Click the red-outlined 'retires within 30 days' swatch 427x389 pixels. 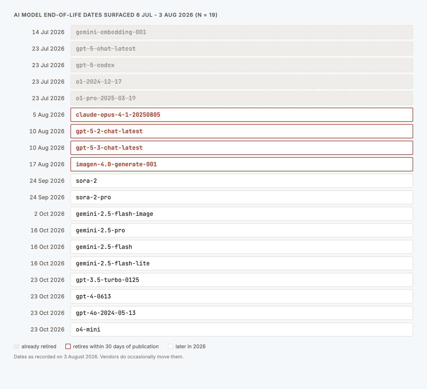click(68, 346)
